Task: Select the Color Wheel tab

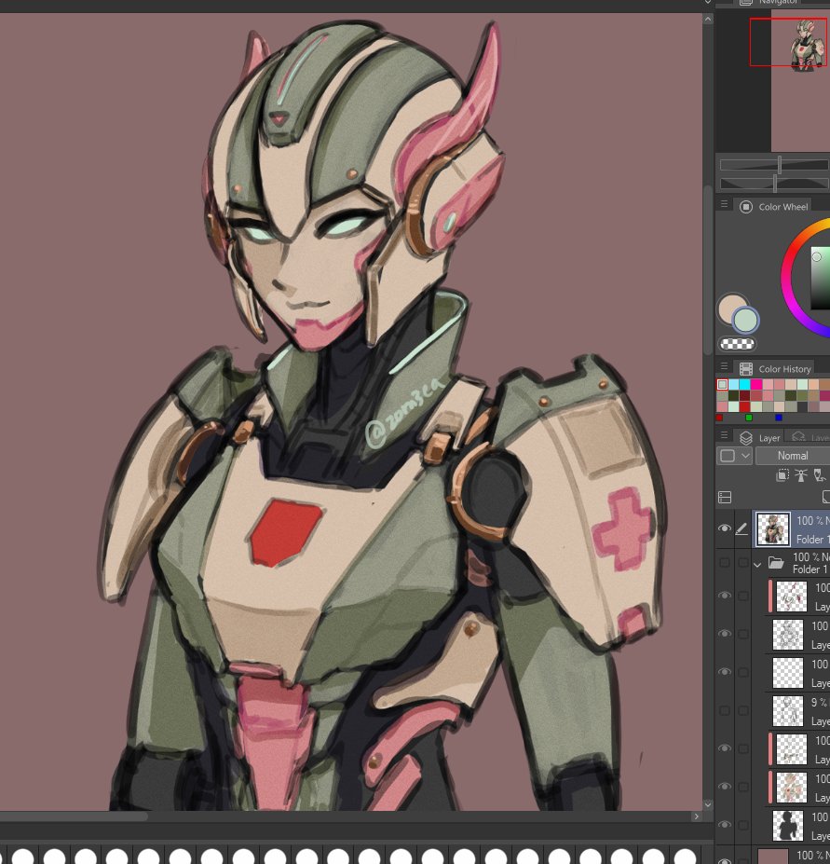Action: coord(773,207)
